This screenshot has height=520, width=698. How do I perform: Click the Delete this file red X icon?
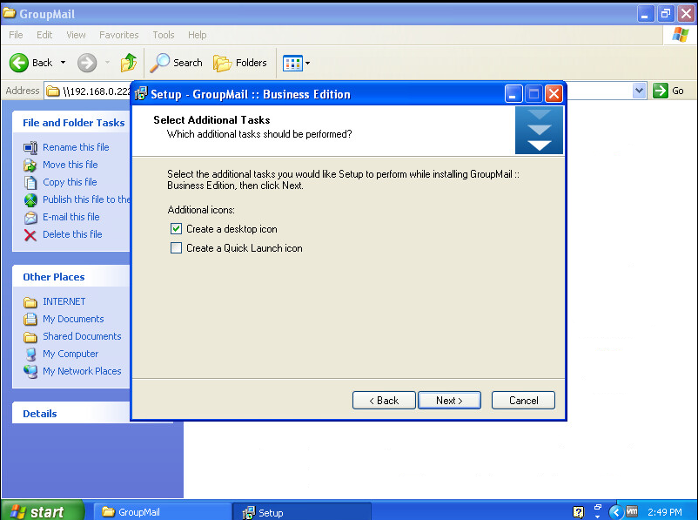pos(30,234)
